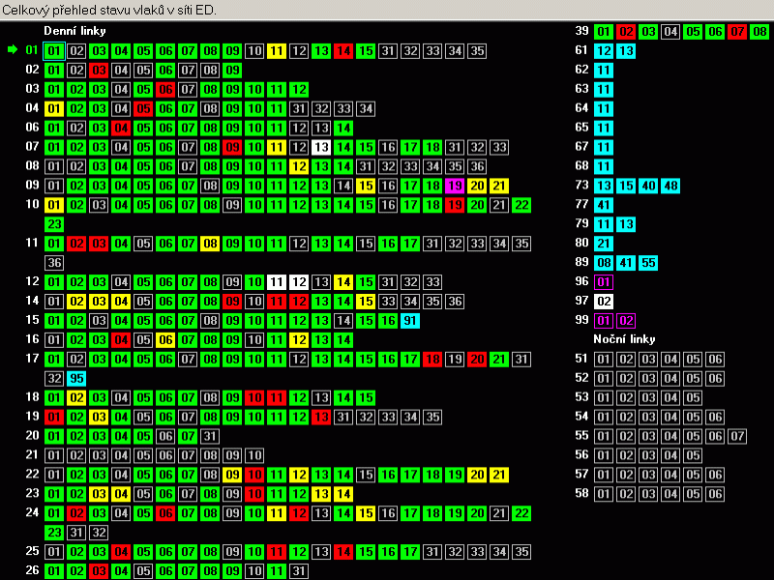
Task: Select yellow train 02 on line 18
Action: point(76,397)
